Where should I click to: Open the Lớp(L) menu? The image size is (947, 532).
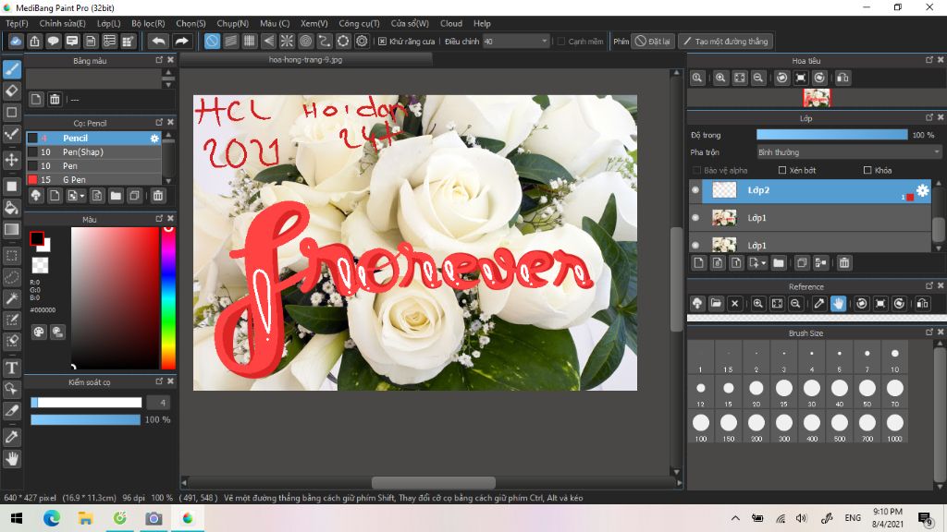pos(109,23)
